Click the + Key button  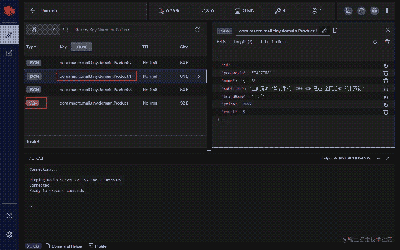coord(81,47)
